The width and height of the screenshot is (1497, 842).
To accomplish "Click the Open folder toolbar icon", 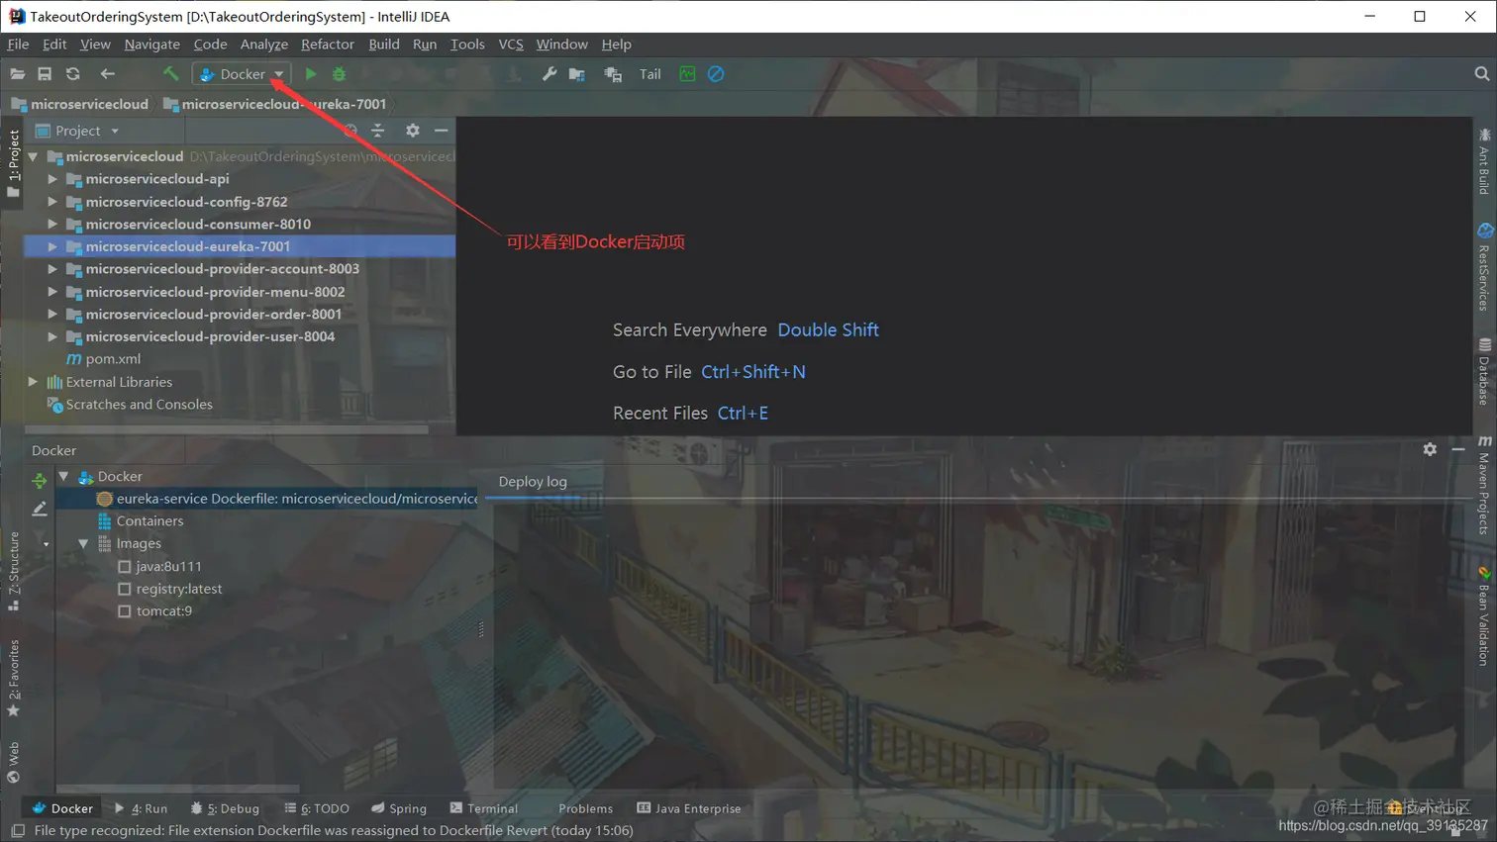I will tap(17, 74).
